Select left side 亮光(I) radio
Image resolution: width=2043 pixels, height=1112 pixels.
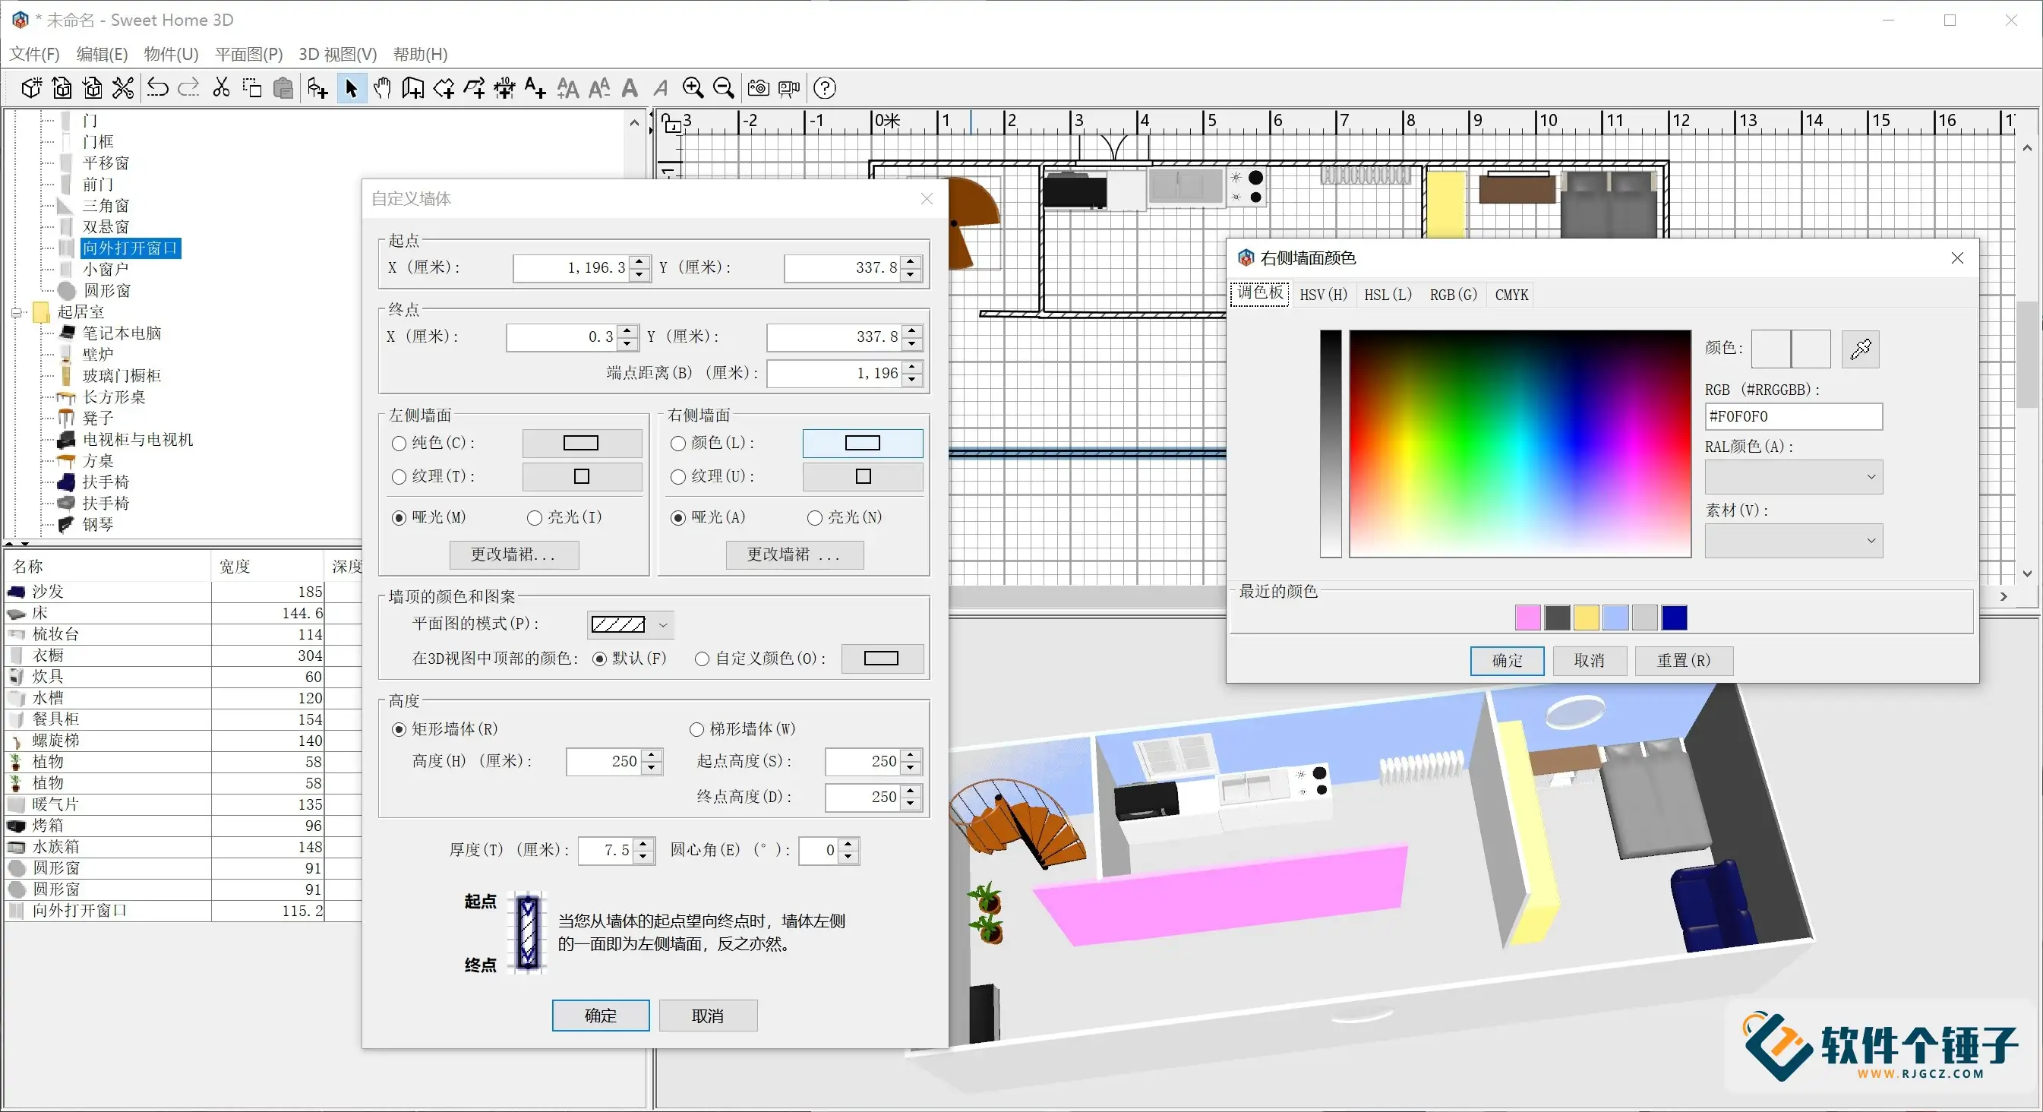coord(535,518)
